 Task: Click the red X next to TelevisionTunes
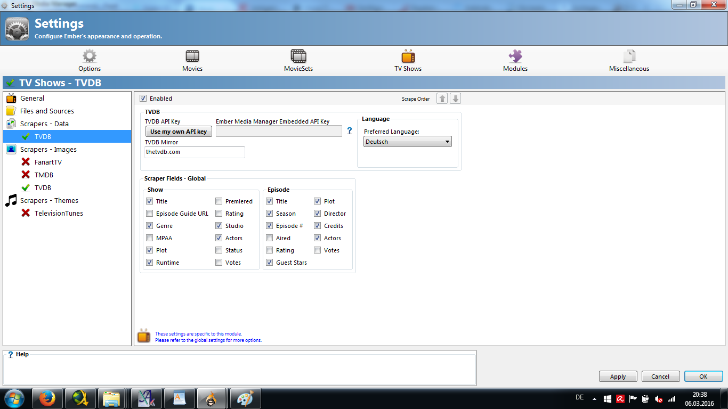pyautogui.click(x=26, y=213)
